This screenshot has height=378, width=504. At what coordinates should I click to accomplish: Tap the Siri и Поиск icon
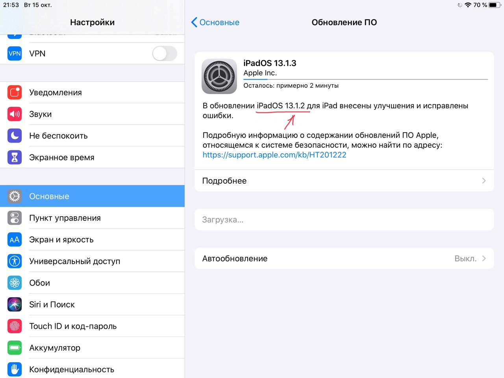click(x=15, y=304)
